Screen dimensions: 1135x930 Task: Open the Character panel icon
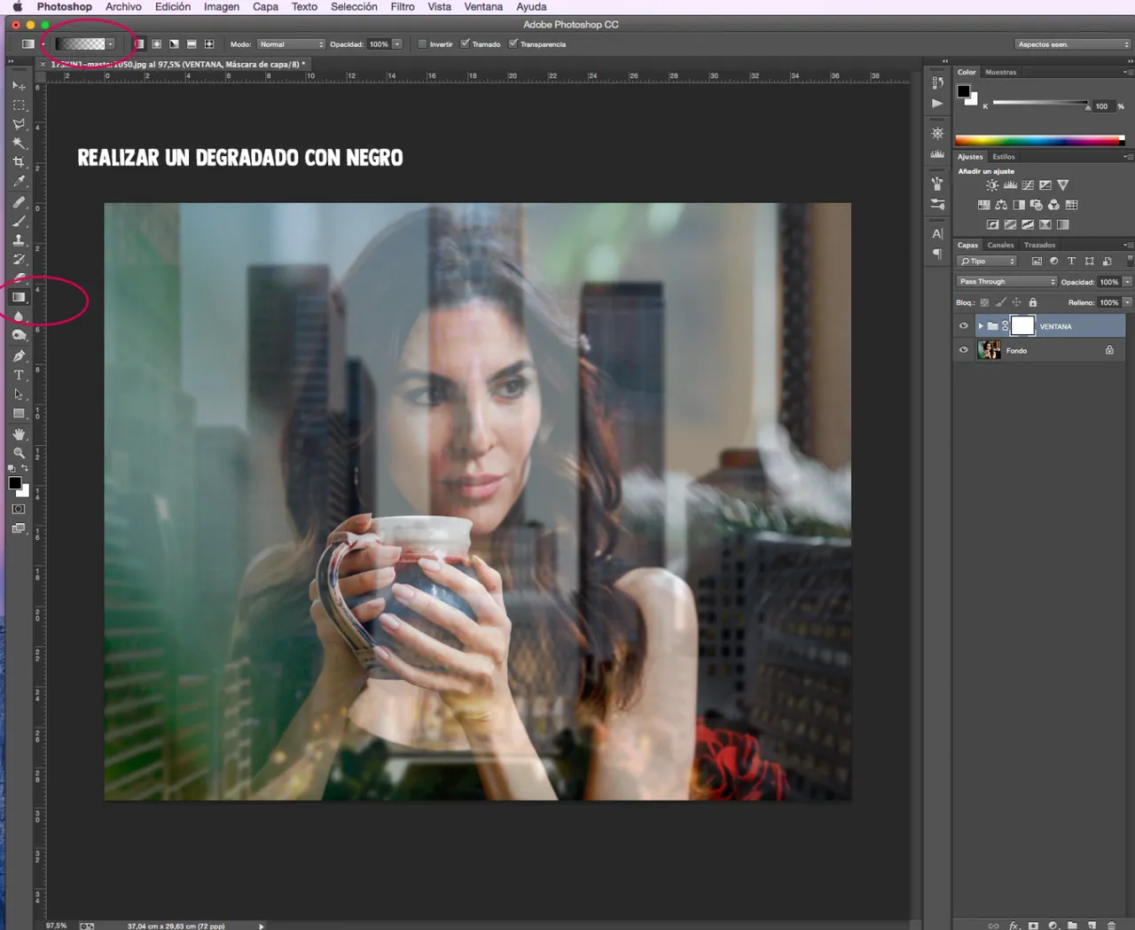[937, 234]
